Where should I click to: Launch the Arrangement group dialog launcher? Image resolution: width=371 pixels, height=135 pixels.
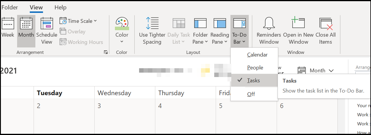(106, 52)
